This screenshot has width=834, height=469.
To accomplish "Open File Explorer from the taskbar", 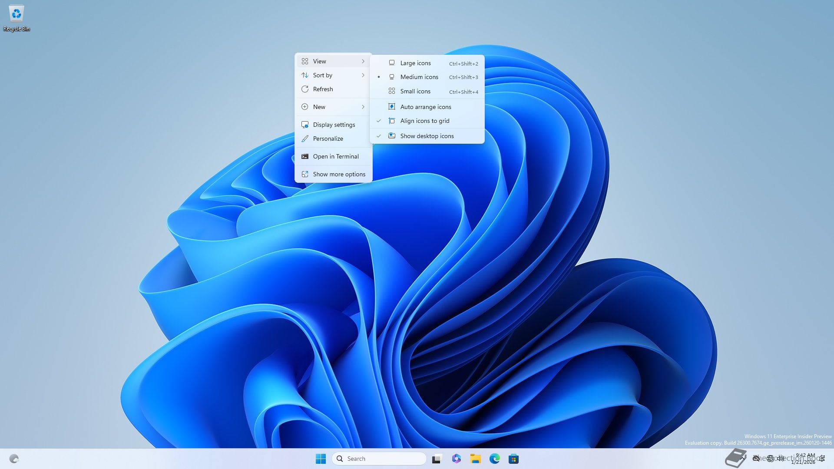I will point(475,459).
